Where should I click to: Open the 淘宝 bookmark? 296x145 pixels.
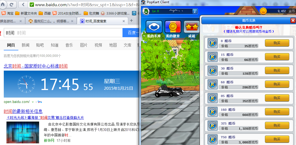tap(7, 13)
